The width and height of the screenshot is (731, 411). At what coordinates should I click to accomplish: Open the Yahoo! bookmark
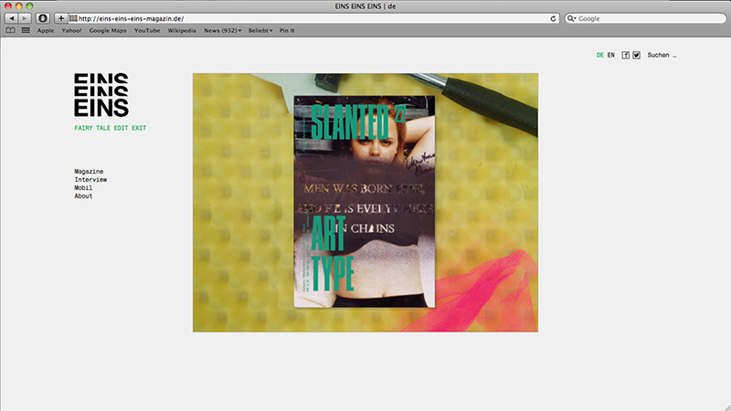click(x=71, y=30)
